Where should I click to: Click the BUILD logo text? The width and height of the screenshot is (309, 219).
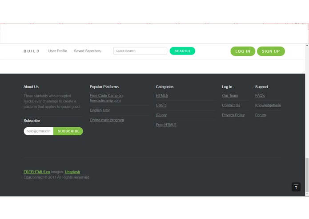point(32,51)
